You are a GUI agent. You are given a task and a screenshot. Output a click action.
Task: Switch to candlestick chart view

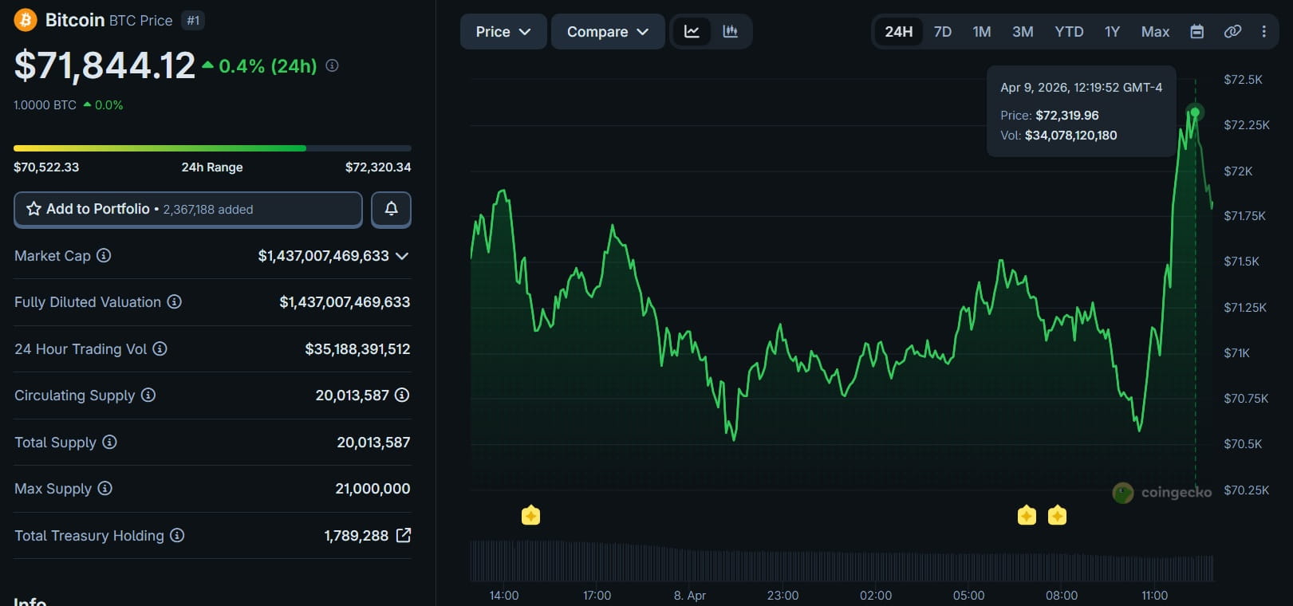pos(730,32)
